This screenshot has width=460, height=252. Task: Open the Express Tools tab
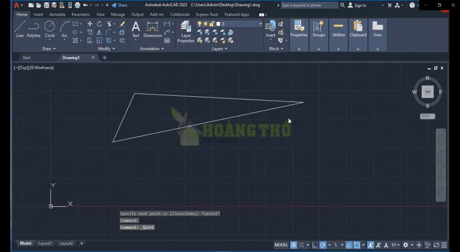tap(207, 15)
